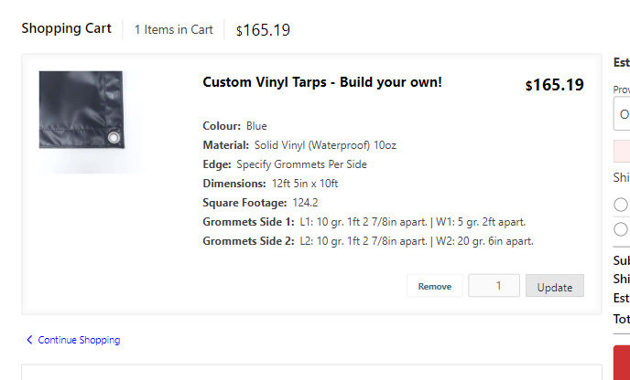Open the Custom Vinyl Tarps product title
The height and width of the screenshot is (380, 630).
(x=322, y=82)
